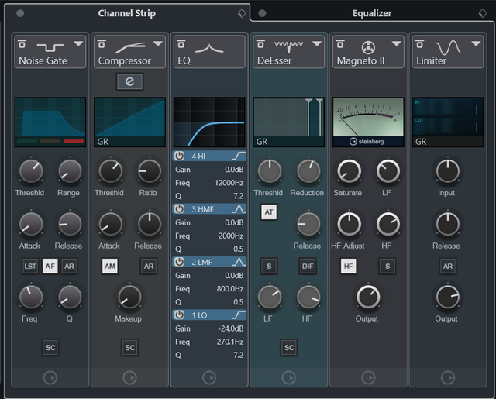
Task: Toggle power for EQ band 4 HI
Action: coord(179,156)
